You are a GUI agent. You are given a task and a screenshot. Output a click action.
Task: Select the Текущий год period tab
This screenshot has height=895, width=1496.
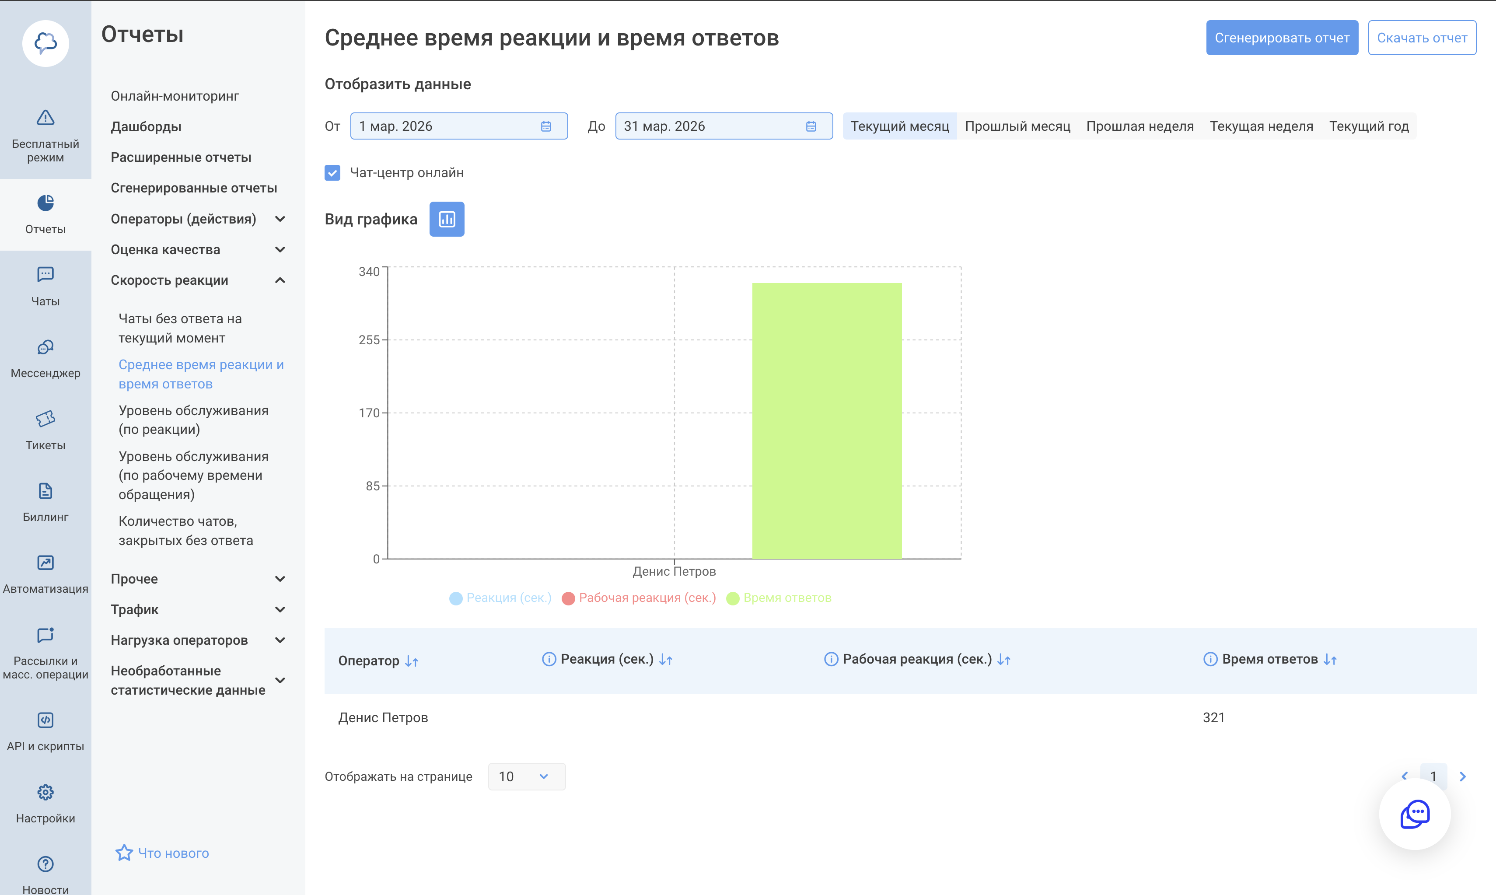(1368, 126)
